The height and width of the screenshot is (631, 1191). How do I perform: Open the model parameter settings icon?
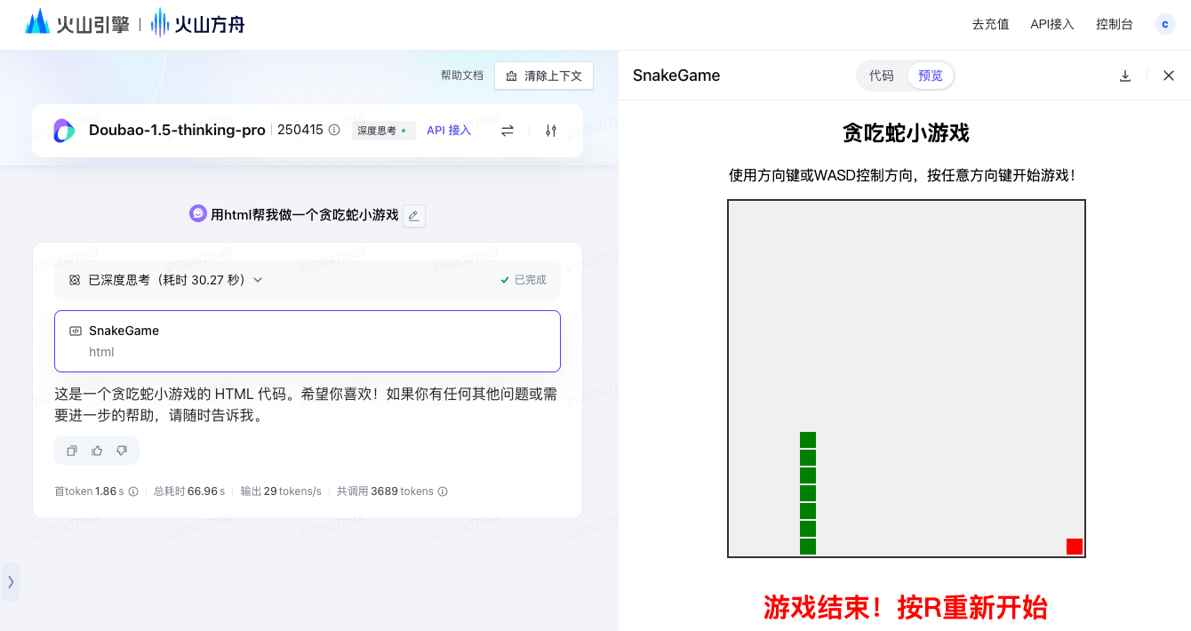click(551, 131)
